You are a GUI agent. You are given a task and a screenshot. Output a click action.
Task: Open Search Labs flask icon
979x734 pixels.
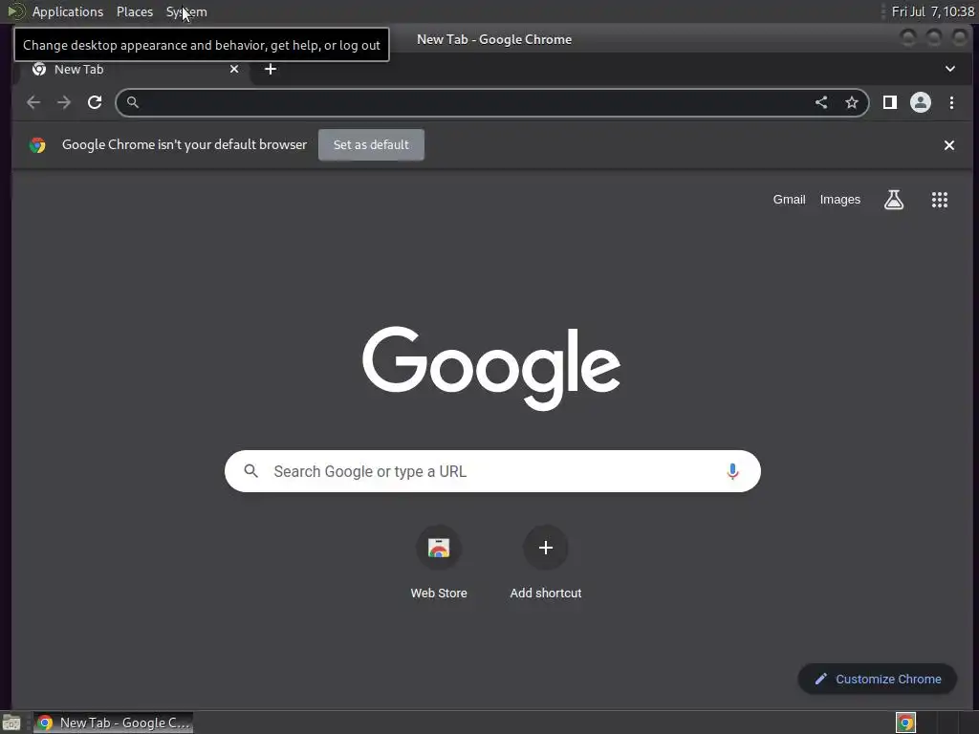coord(894,200)
